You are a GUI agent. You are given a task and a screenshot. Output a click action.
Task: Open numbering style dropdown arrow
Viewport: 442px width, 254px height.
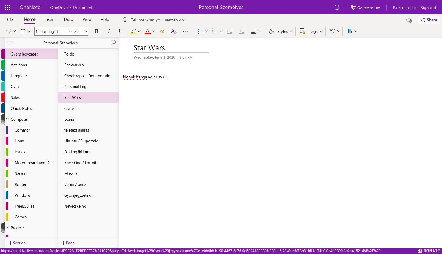point(221,31)
